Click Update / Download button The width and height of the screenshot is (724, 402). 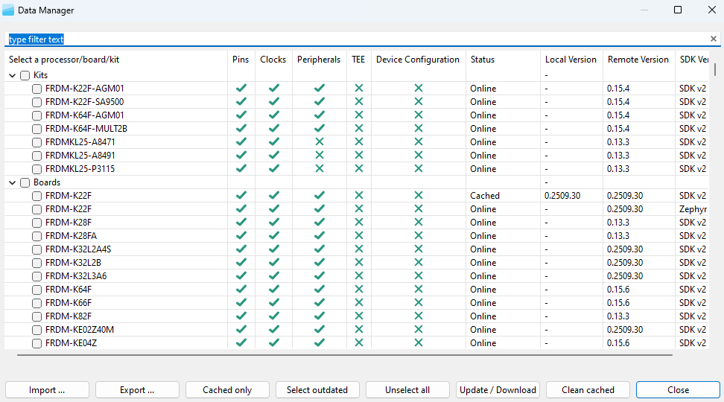tap(498, 390)
